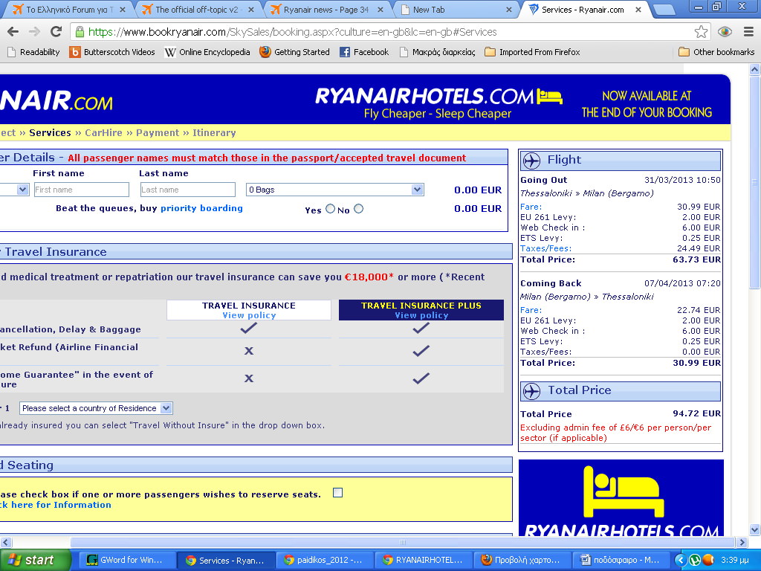Check the reserve seats checkbox
Viewport: 761px width, 571px height.
338,493
